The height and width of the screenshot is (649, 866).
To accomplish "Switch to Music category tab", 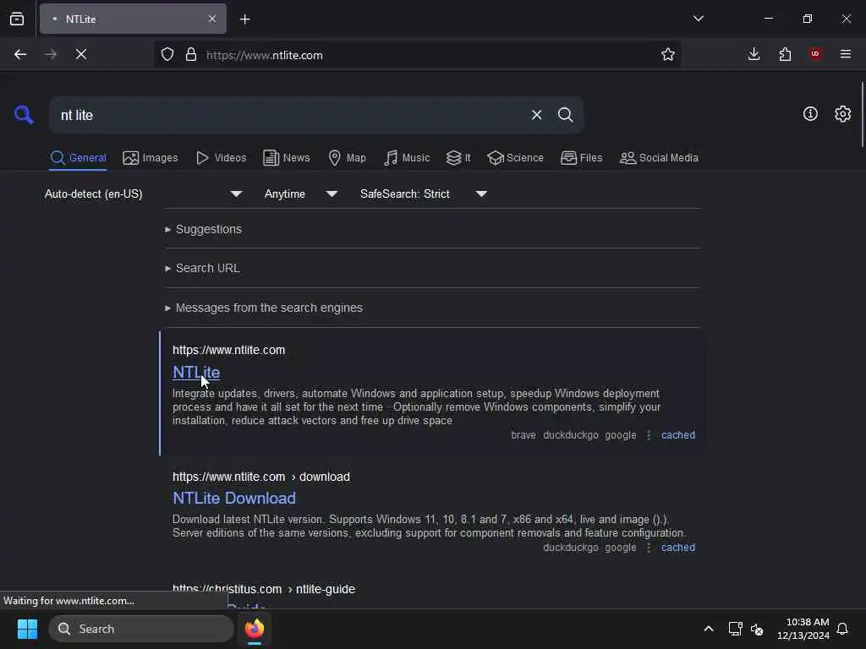I will point(407,158).
